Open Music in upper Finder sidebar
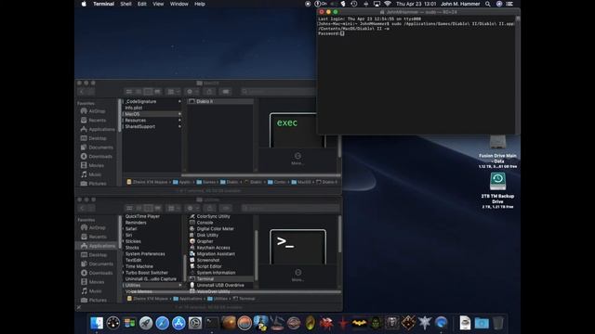 pyautogui.click(x=91, y=174)
